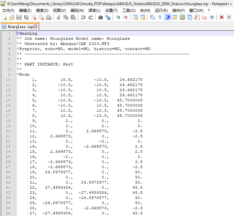Click the stop macro recording icon
The image size is (234, 216).
229,17
